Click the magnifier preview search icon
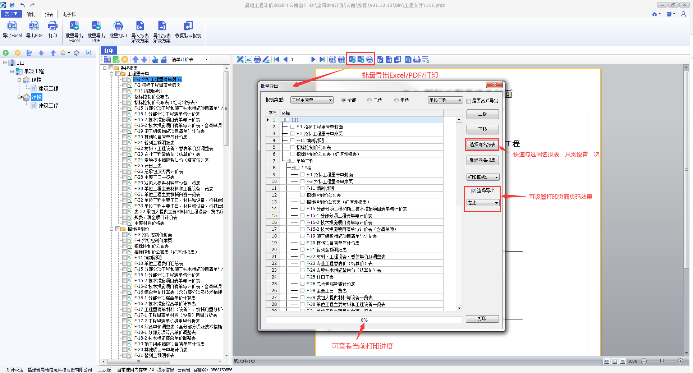The width and height of the screenshot is (693, 373). [x=408, y=59]
